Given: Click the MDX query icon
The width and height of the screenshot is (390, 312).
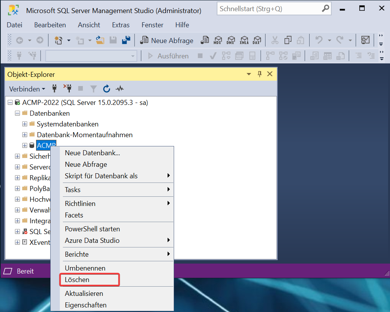Looking at the screenshot, I should coord(218,40).
